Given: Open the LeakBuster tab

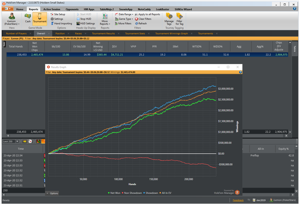Looking at the screenshot, I should point(162,9).
